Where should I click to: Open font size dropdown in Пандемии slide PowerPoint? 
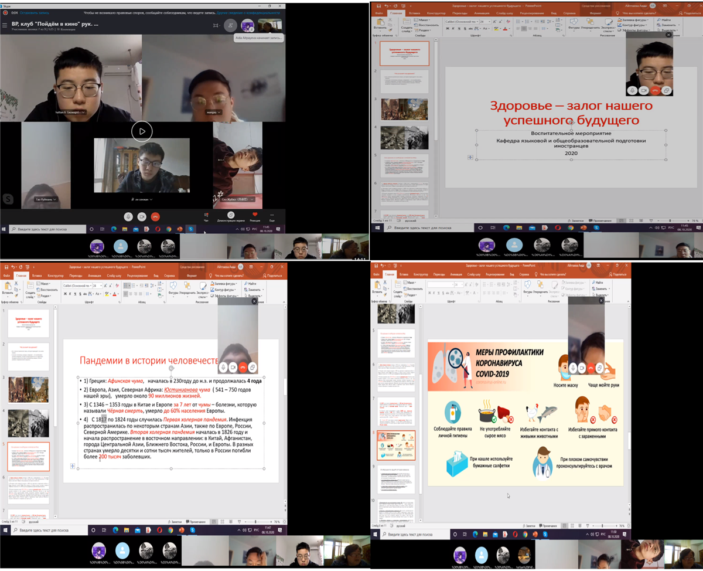pos(101,285)
